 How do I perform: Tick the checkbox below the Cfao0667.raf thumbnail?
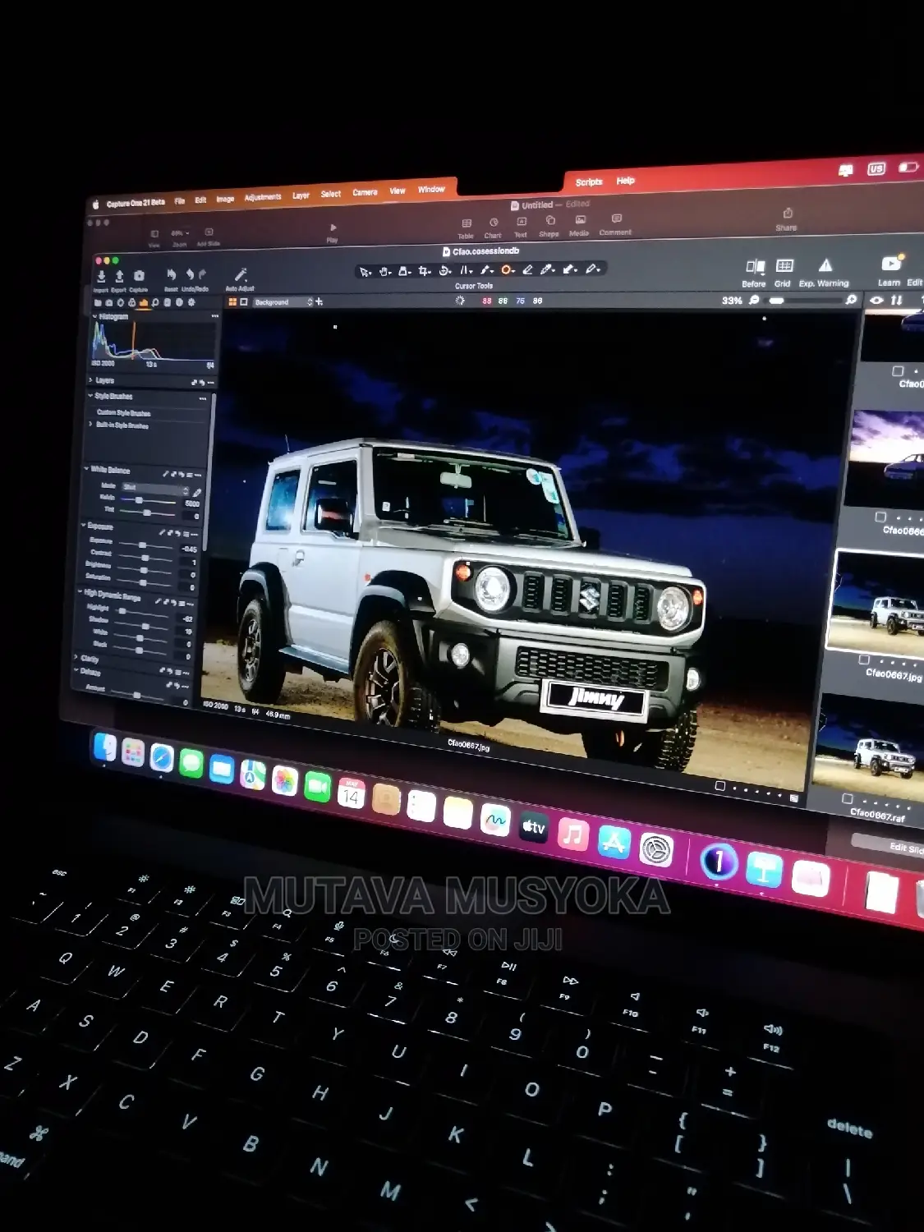pyautogui.click(x=848, y=798)
